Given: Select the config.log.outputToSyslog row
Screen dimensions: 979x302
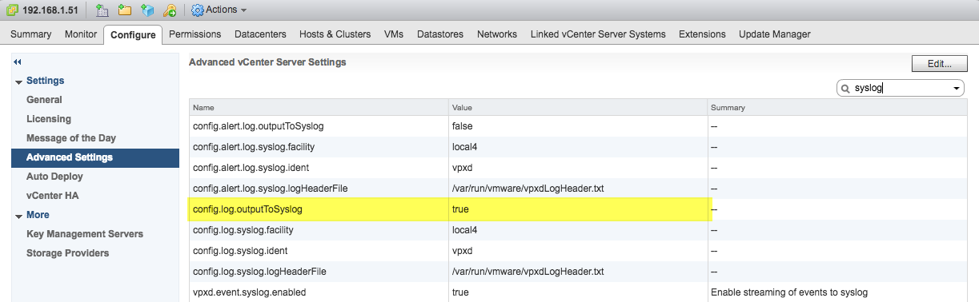Looking at the screenshot, I should pyautogui.click(x=584, y=209).
